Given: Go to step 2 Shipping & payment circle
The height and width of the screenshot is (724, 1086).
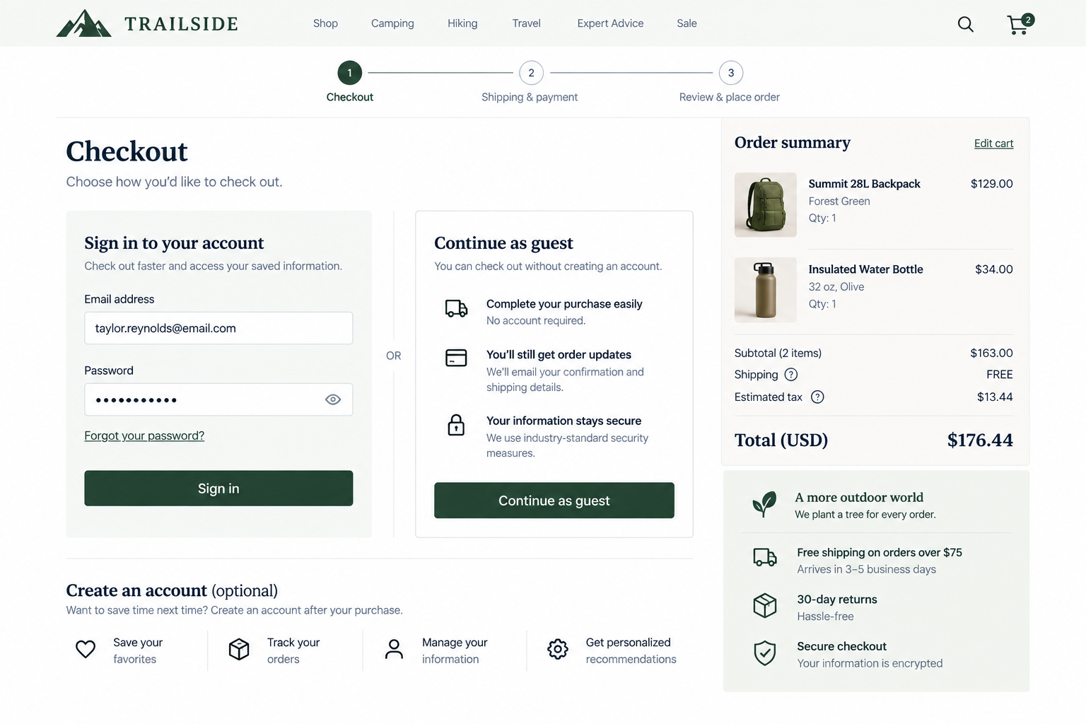Looking at the screenshot, I should tap(531, 73).
